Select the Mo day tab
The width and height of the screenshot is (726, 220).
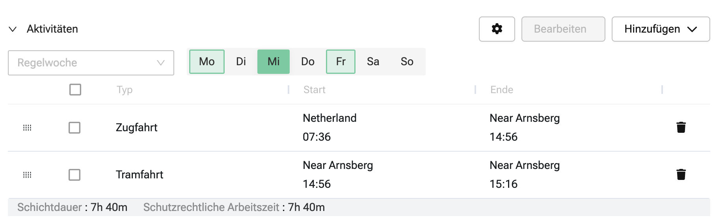[207, 62]
